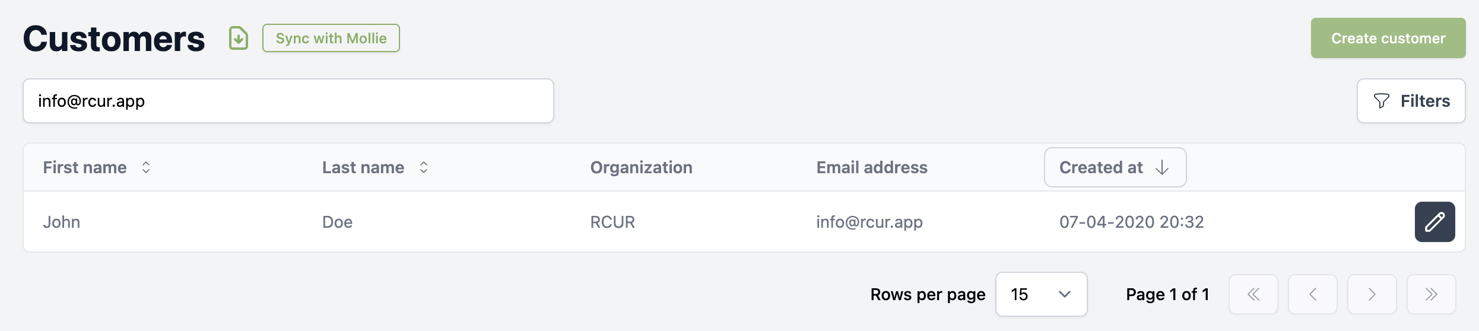Jump to last page with double-right arrows
Viewport: 1479px width, 331px height.
click(1432, 294)
